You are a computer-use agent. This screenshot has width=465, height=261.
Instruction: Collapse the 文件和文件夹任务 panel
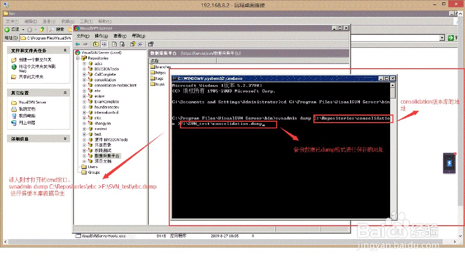click(x=65, y=51)
